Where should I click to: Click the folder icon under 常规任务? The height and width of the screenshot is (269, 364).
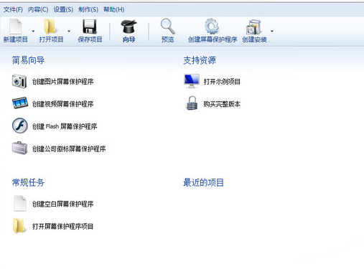click(x=19, y=225)
